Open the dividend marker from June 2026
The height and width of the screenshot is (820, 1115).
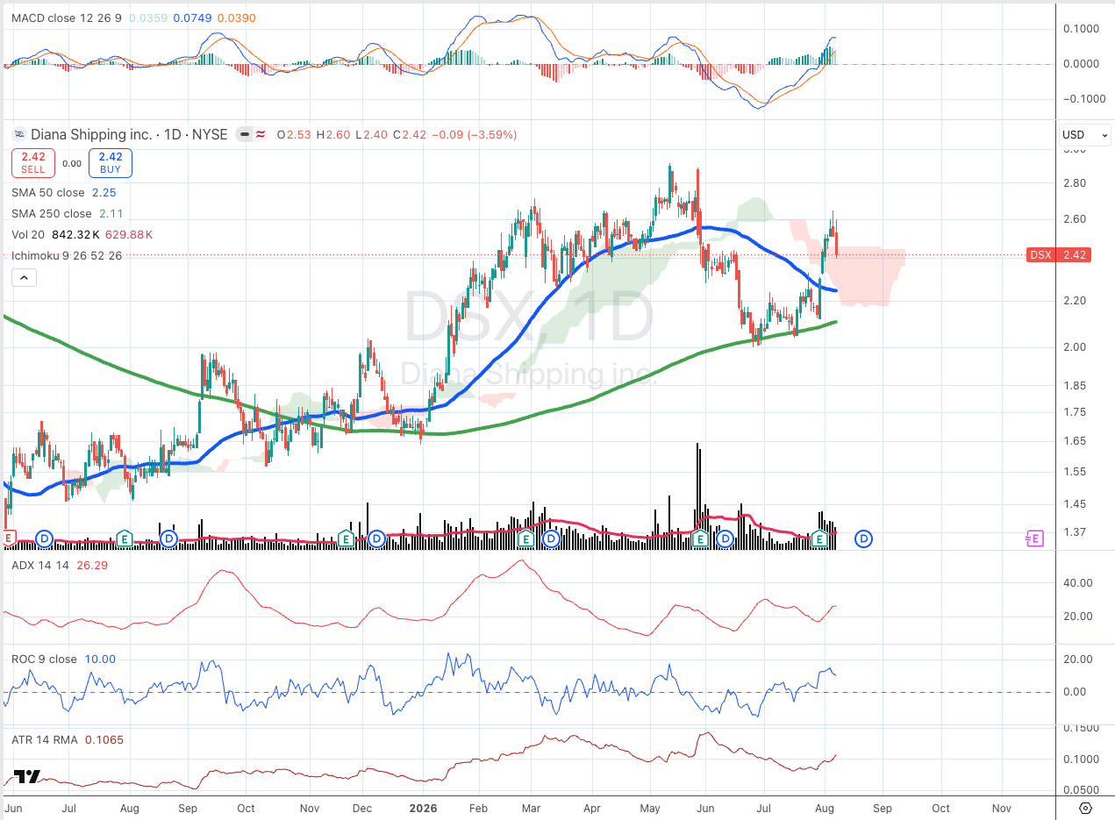click(725, 538)
